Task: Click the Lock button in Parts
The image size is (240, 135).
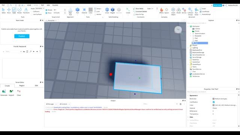Action: click(x=97, y=12)
